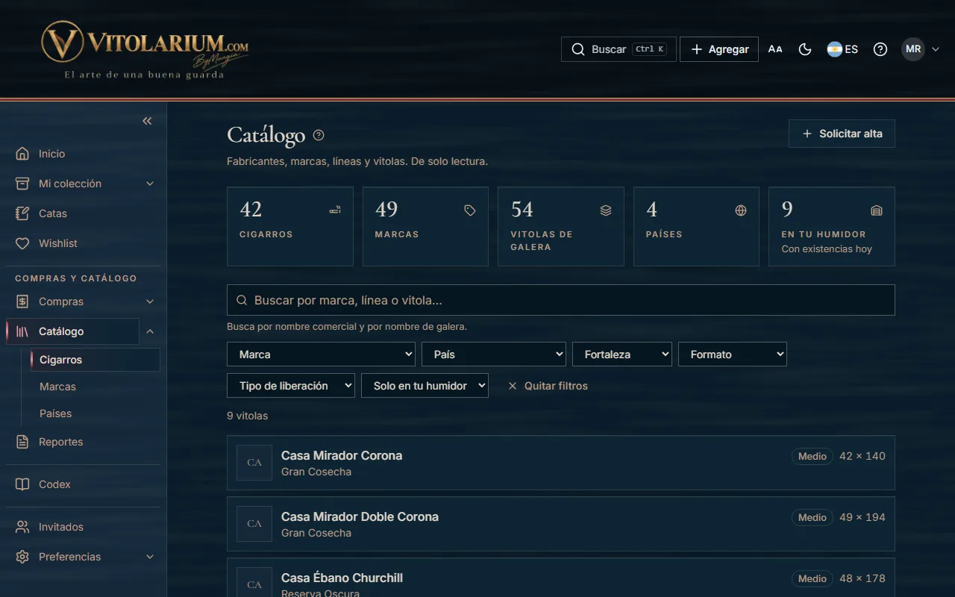Expand the Mi colección chevron
Screen dimensions: 955x597
[x=150, y=184]
